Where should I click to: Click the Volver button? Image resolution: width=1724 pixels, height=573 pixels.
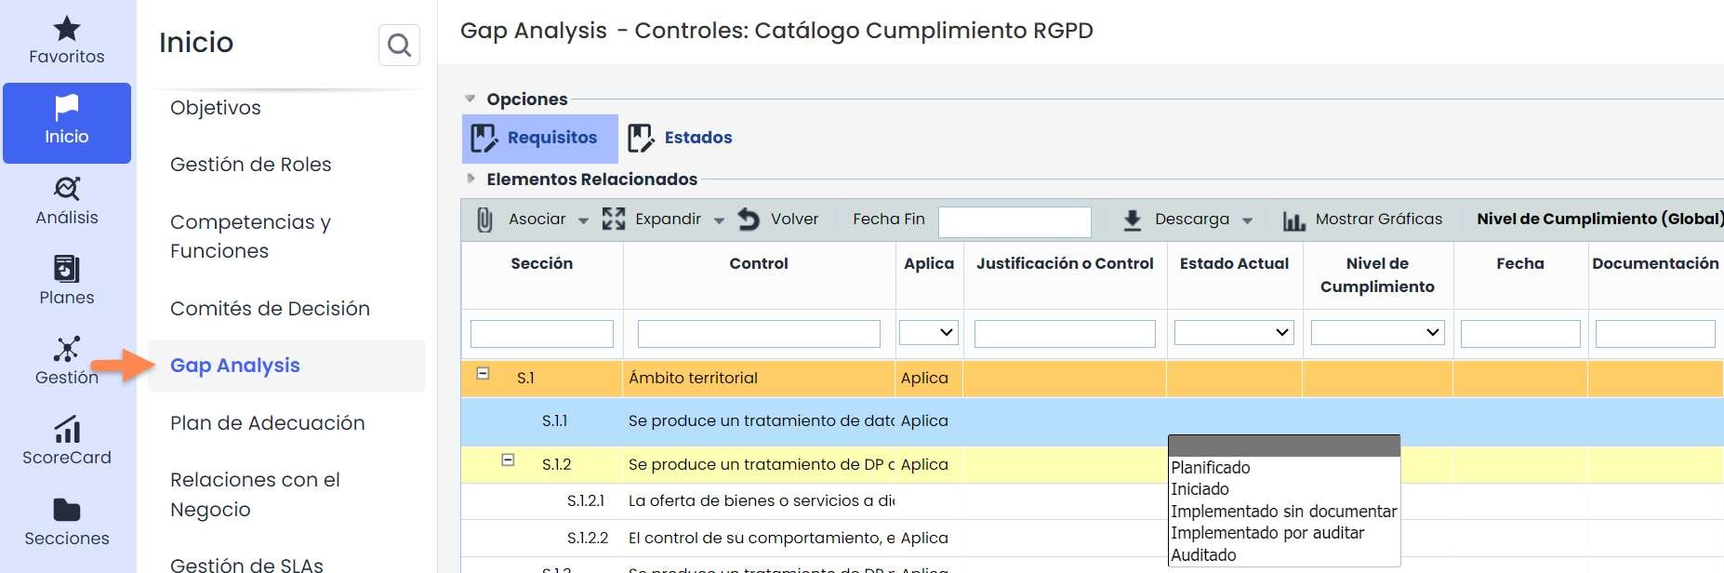tap(778, 220)
